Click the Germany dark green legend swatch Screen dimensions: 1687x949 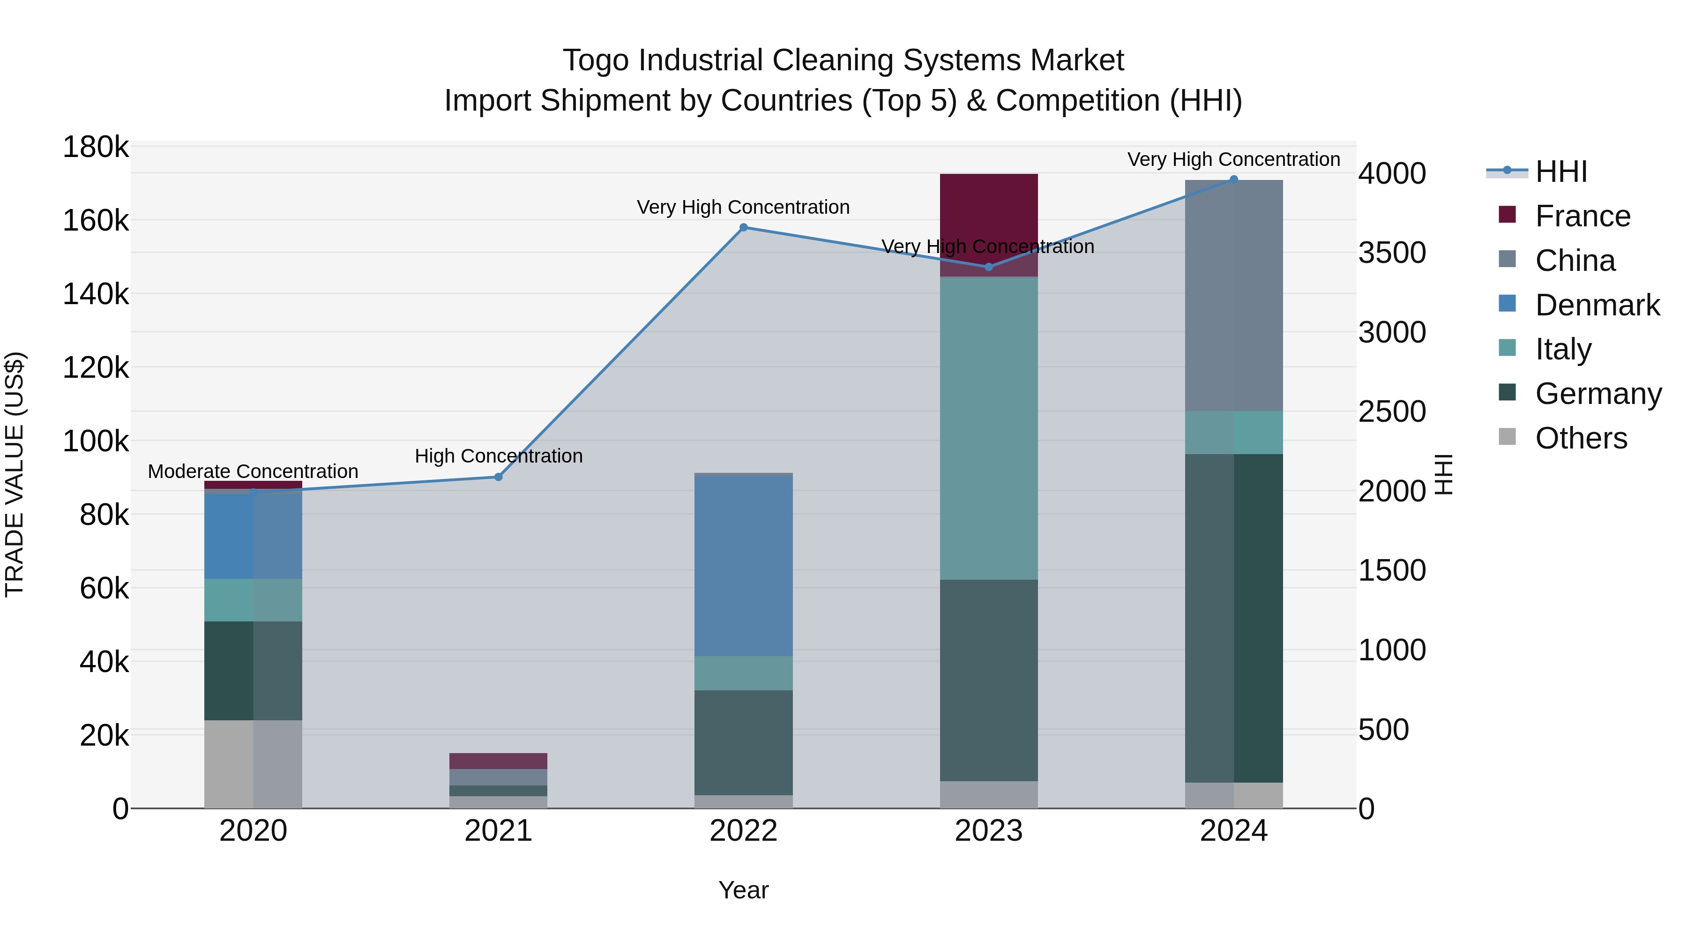[1507, 392]
